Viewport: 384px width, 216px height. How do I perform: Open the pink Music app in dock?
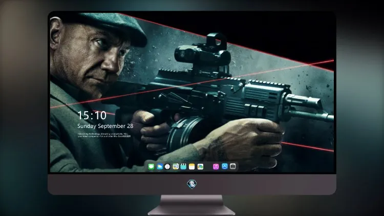[216, 166]
